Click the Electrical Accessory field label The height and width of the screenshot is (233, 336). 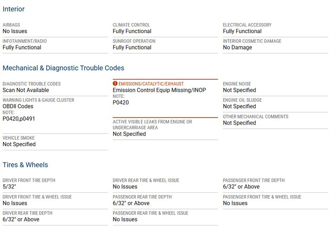click(247, 25)
